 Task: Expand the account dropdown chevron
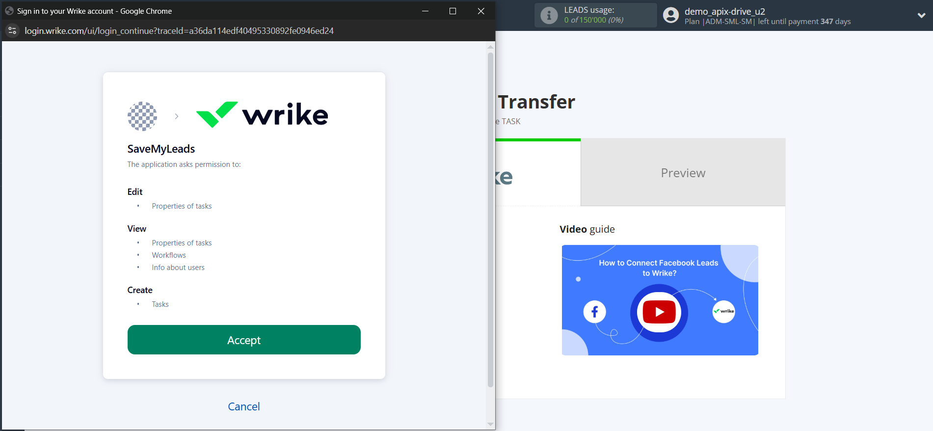[921, 16]
